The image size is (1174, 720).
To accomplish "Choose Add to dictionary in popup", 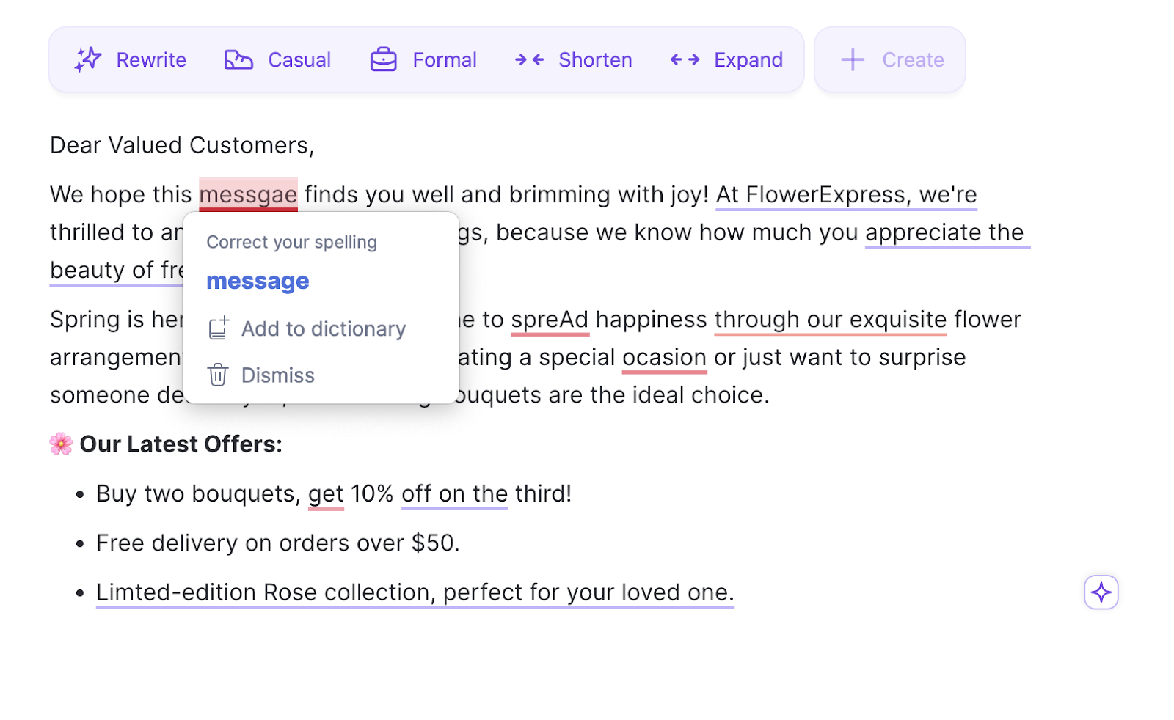I will 323,328.
